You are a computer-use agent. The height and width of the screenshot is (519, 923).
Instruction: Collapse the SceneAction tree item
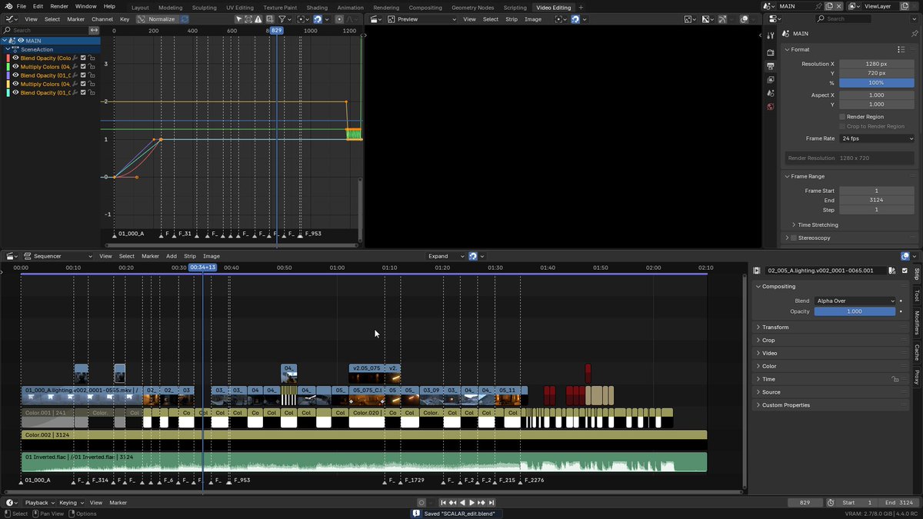pos(8,49)
